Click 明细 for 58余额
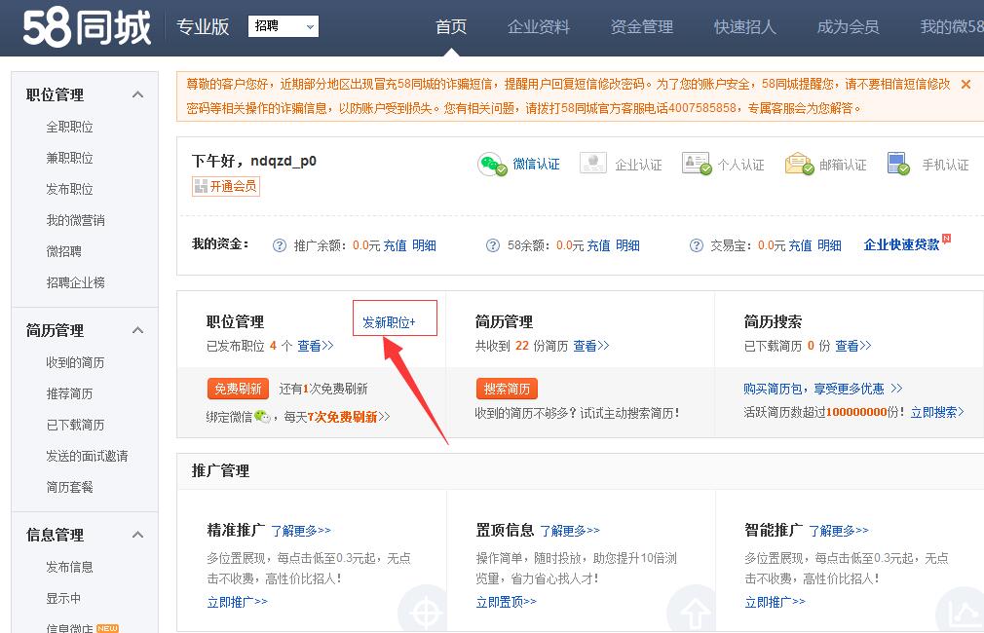984x633 pixels. point(627,245)
